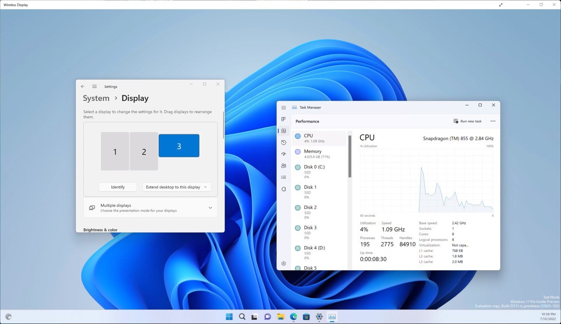
Task: Open Task View on taskbar
Action: point(255,317)
